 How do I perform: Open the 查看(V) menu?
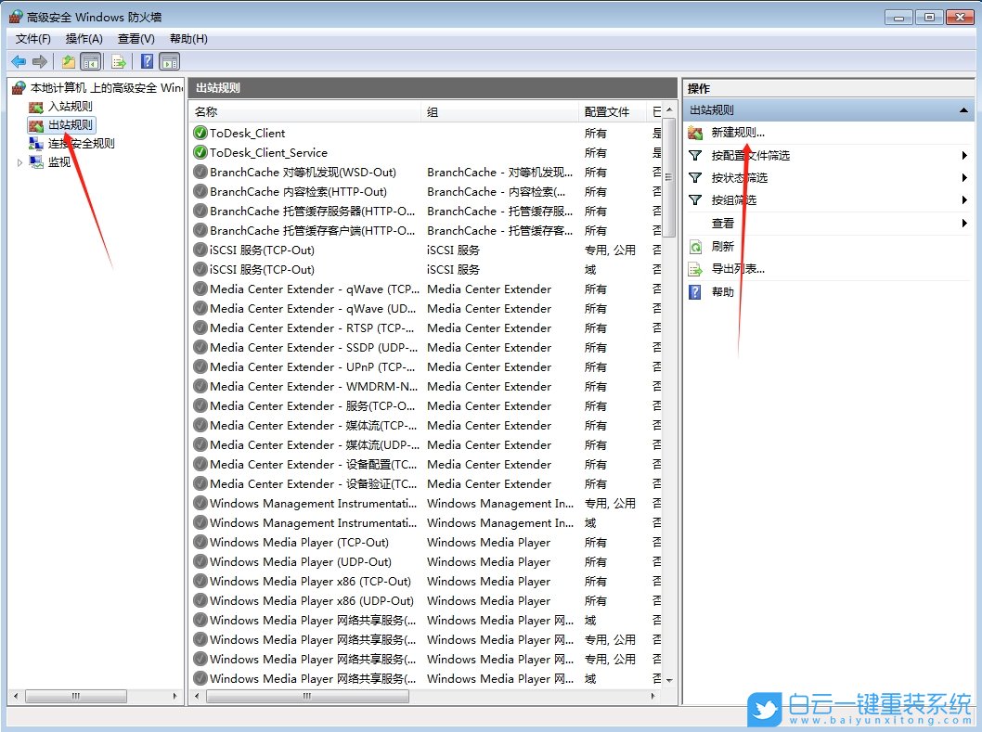[135, 38]
